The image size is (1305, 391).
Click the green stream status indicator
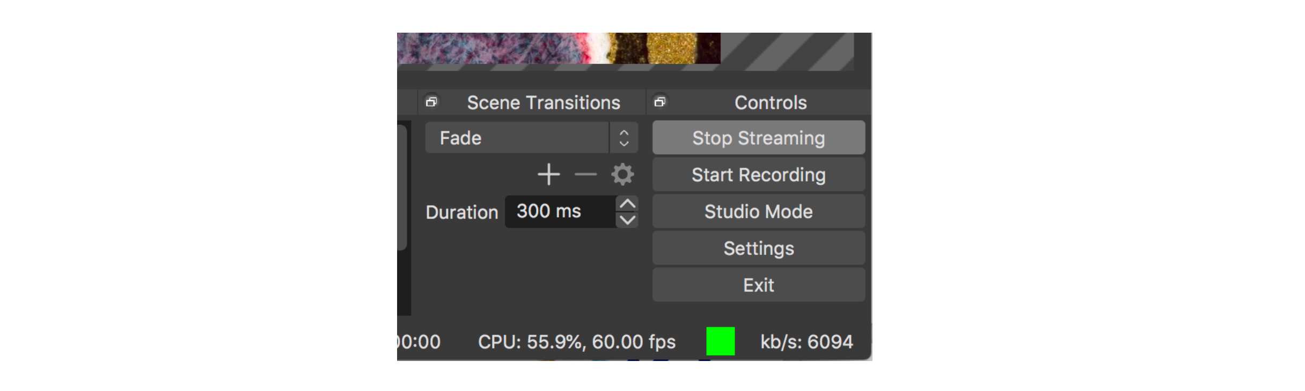720,341
